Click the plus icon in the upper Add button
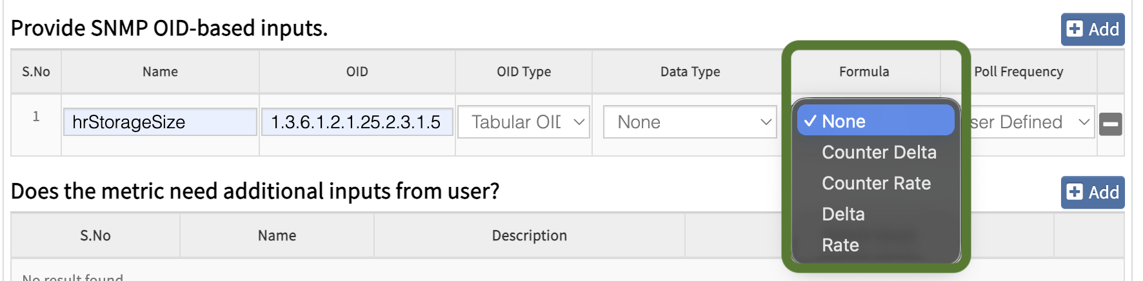1143x281 pixels. [x=1075, y=30]
